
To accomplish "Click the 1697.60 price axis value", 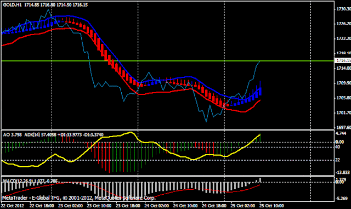I will pos(344,127).
